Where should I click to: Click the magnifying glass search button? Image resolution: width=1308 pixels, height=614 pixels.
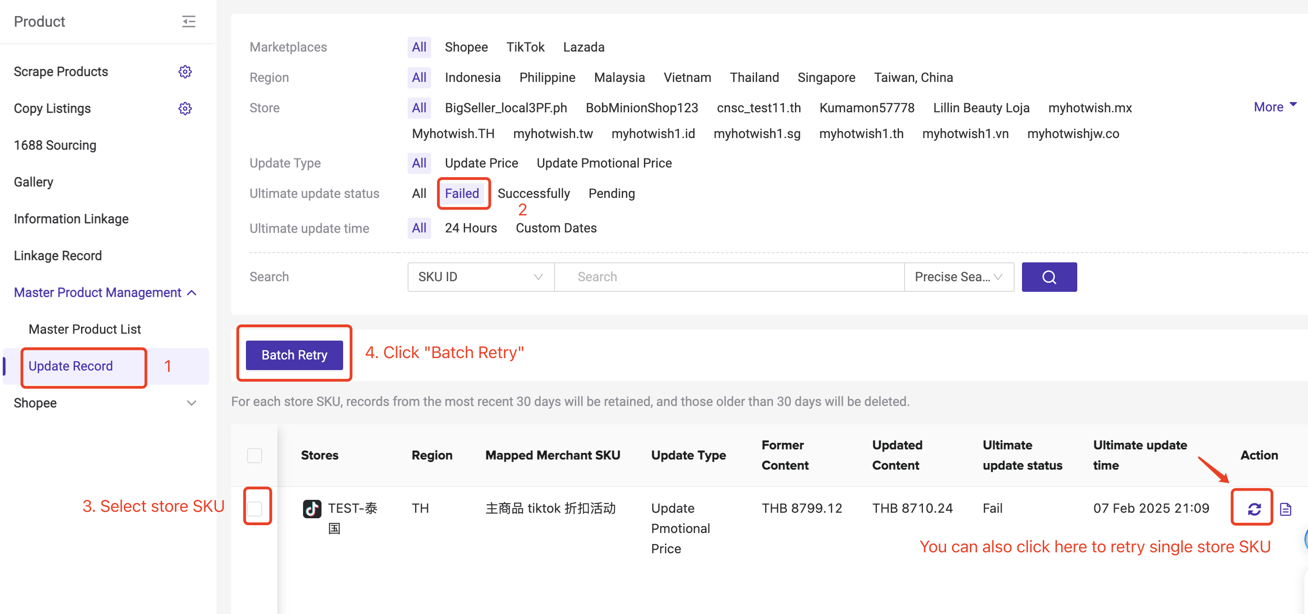[1049, 277]
